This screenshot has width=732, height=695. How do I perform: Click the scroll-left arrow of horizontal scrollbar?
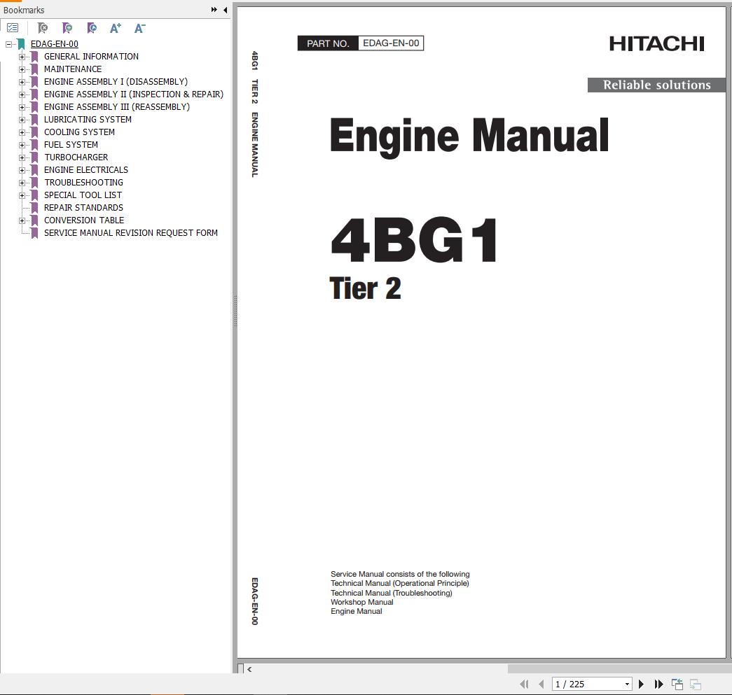point(249,669)
